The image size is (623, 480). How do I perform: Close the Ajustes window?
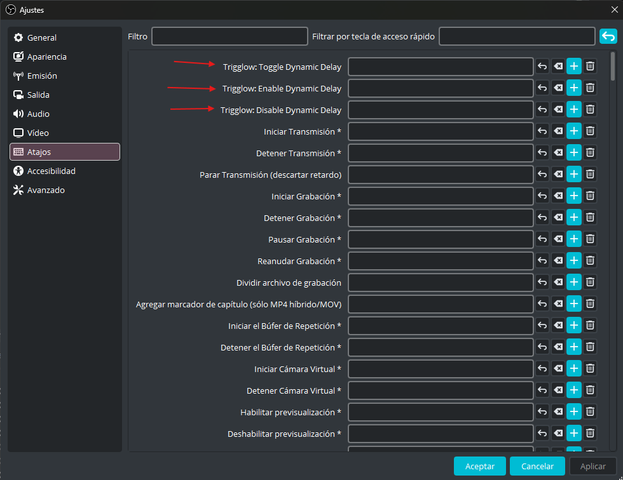coord(614,10)
